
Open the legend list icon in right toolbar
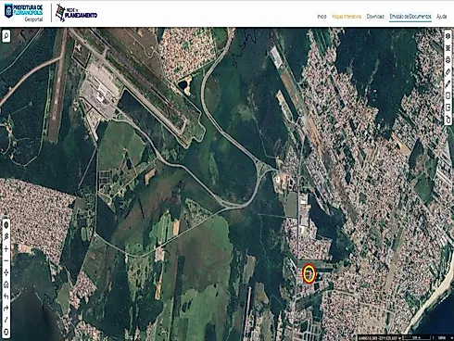tap(448, 48)
